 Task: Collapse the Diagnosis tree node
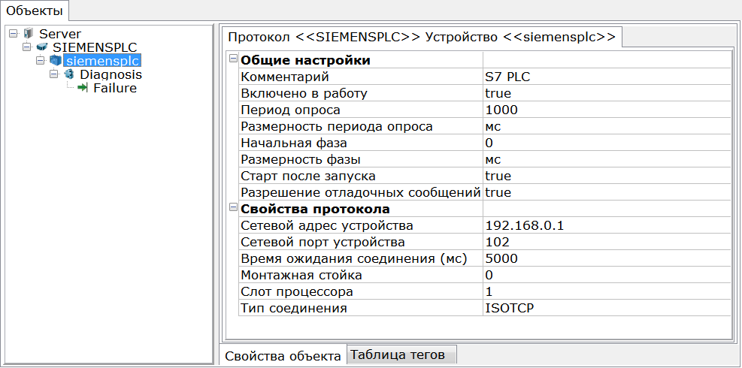click(53, 75)
